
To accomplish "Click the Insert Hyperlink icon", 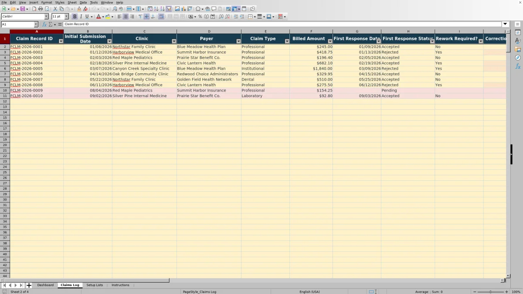I will (x=207, y=9).
